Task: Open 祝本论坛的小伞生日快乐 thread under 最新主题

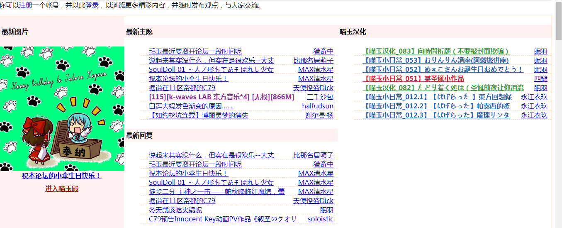Action: tap(189, 79)
